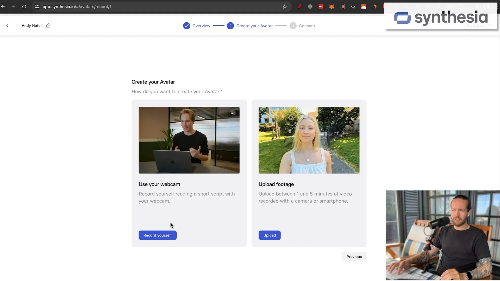
Task: Open the uBlock Origin shield extension
Action: pyautogui.click(x=310, y=7)
